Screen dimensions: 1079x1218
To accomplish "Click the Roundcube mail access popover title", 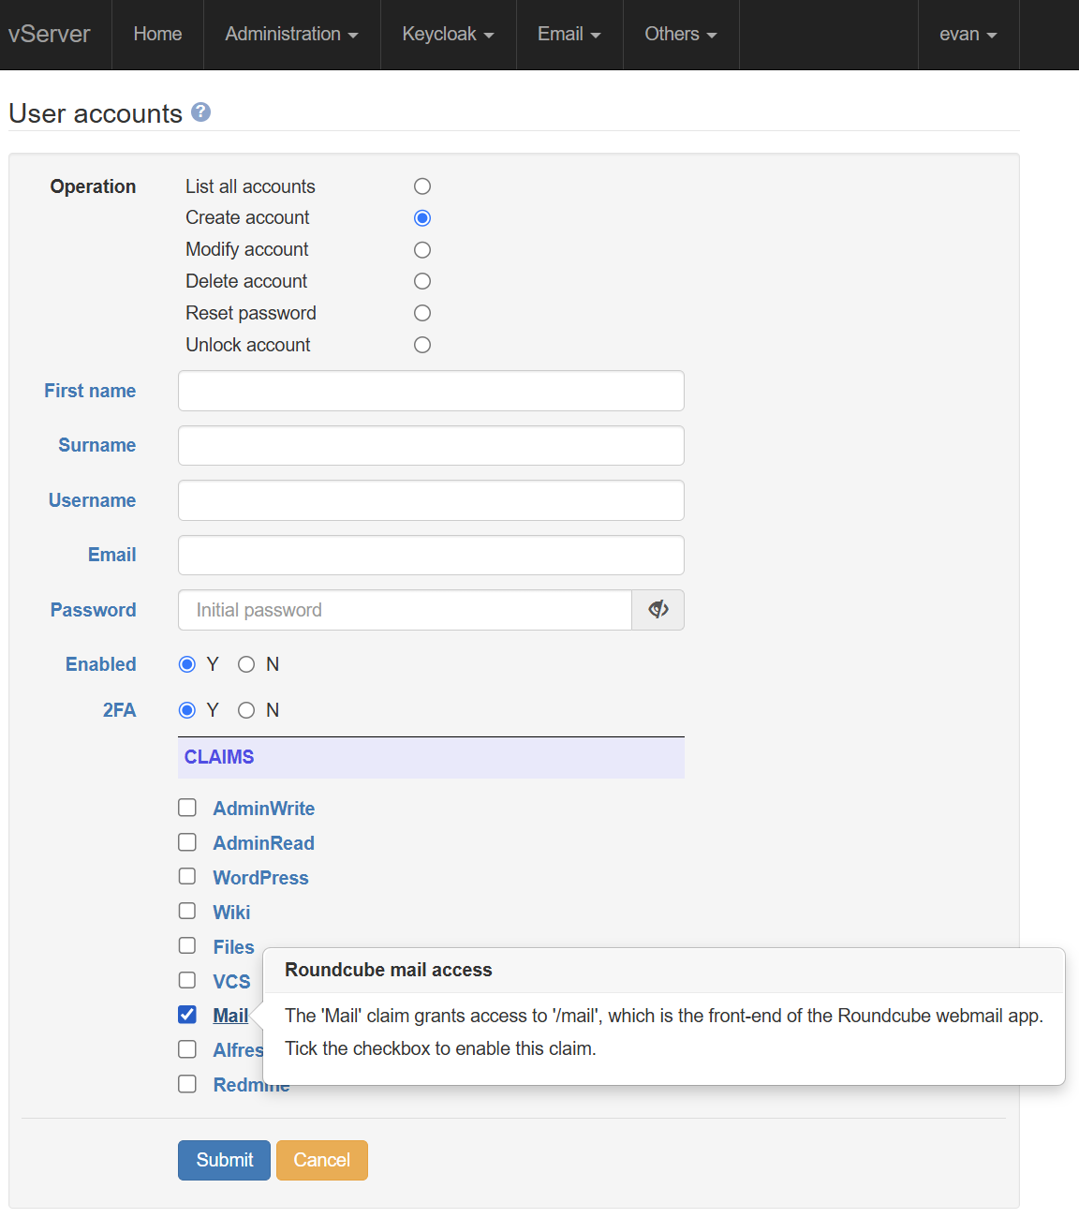I will pyautogui.click(x=389, y=970).
